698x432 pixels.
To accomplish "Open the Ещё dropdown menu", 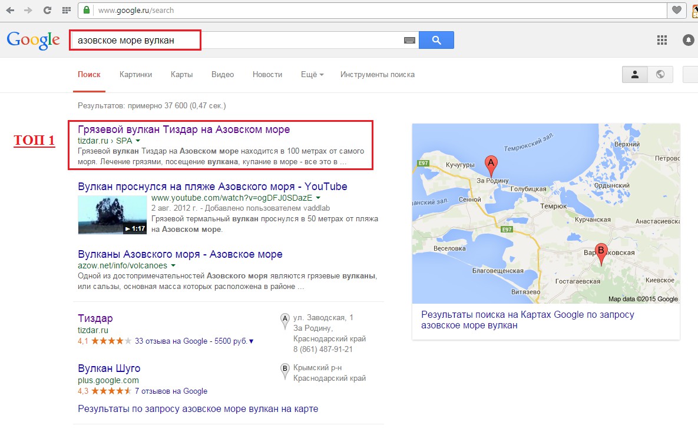I will (312, 74).
